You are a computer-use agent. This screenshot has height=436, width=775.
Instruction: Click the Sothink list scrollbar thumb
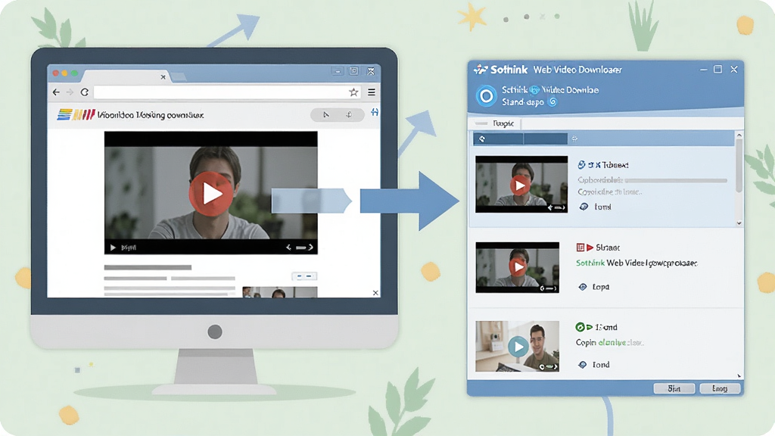(739, 166)
